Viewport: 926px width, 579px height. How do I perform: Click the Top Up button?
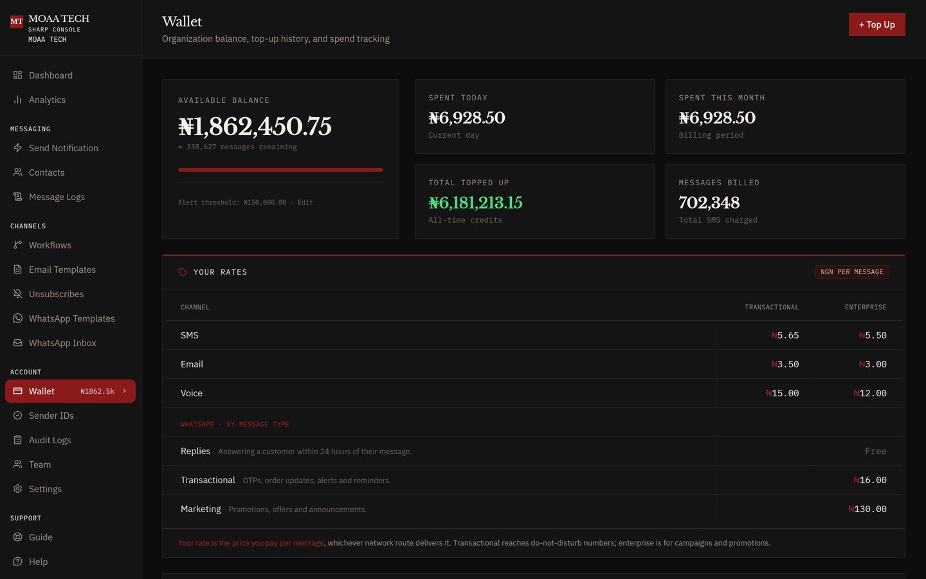[x=876, y=24]
